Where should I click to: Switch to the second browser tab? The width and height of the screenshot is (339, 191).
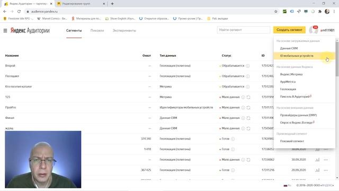(x=81, y=4)
